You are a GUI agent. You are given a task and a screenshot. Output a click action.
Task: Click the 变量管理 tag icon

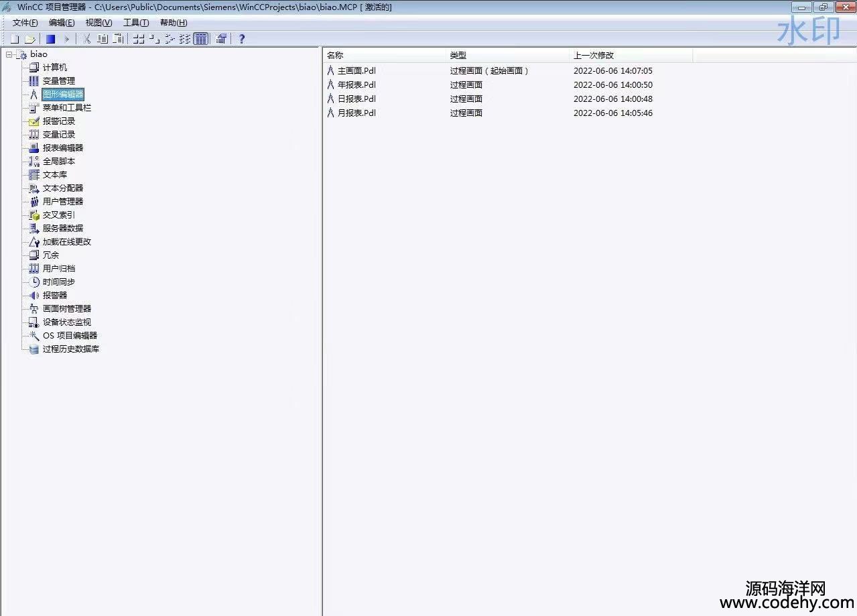point(34,81)
